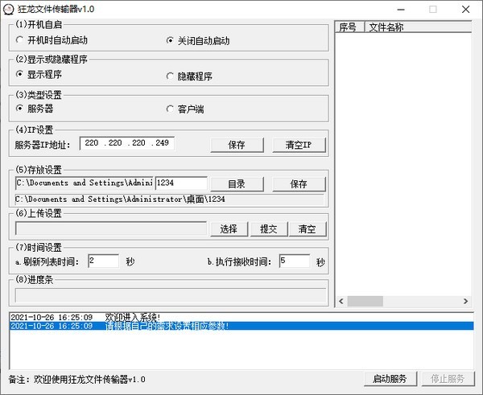
Task: Click the storage path field with C:\Documents
Action: click(x=85, y=183)
